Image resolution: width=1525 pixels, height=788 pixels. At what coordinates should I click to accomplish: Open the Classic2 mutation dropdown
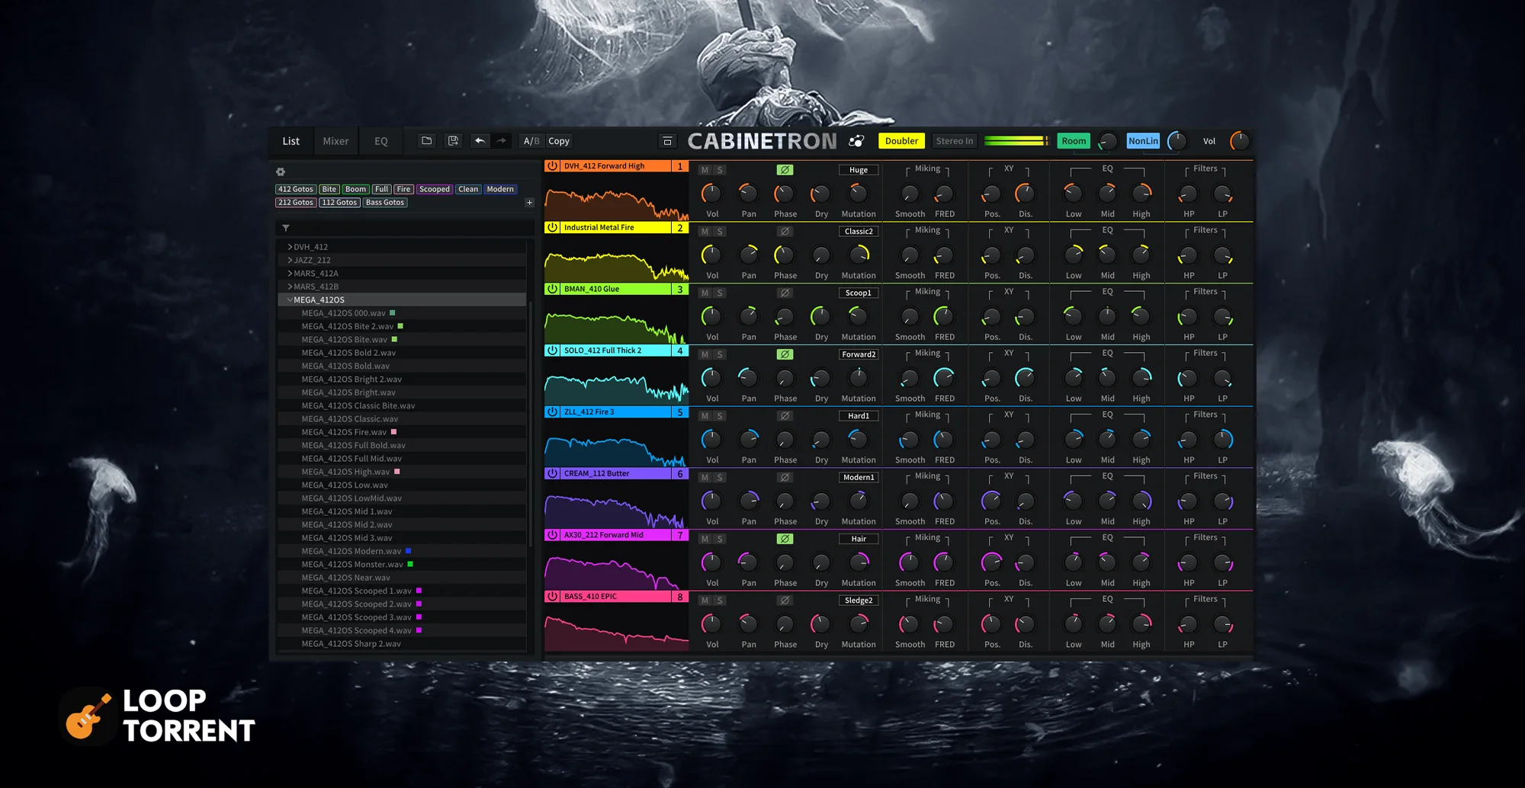tap(859, 232)
